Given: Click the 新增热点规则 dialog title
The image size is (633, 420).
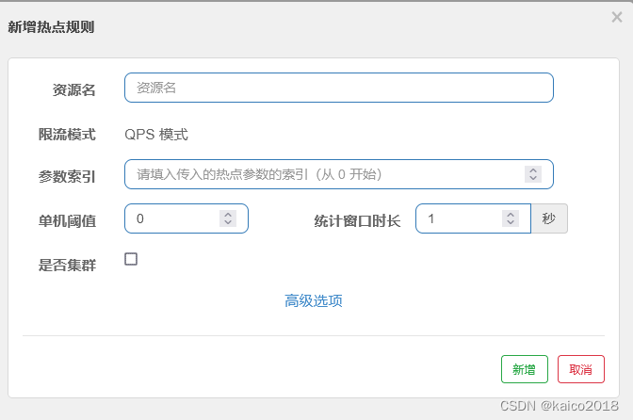Looking at the screenshot, I should pos(51,27).
